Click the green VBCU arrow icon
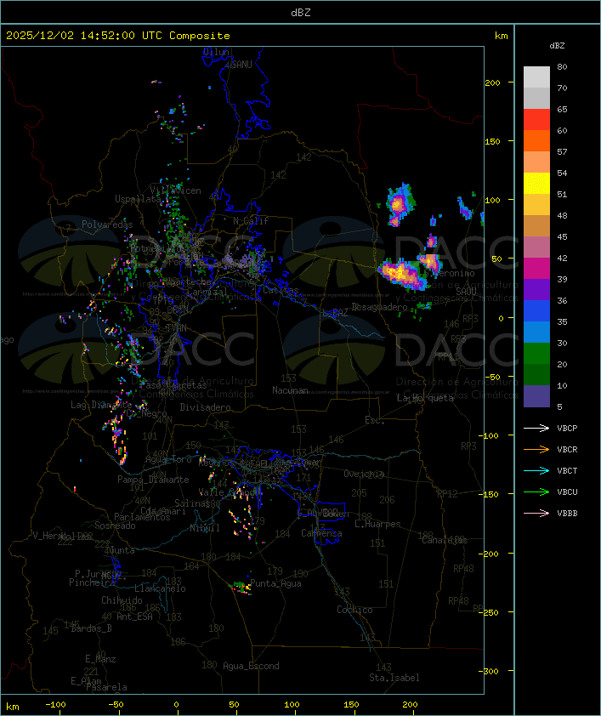This screenshot has width=601, height=716. point(536,492)
